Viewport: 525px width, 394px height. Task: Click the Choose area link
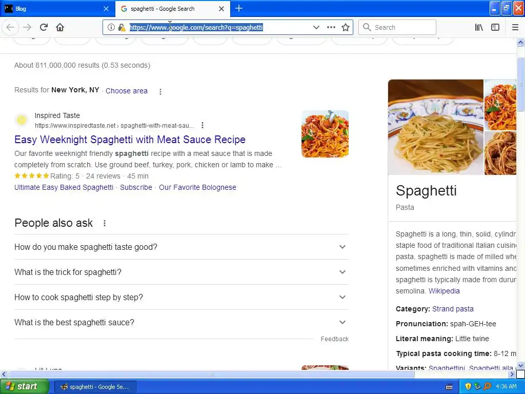coord(127,91)
